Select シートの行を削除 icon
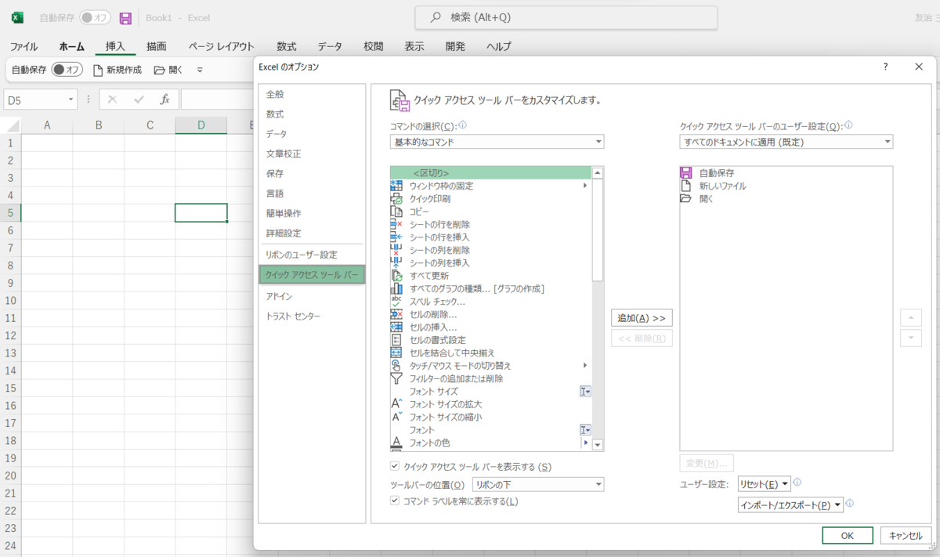The height and width of the screenshot is (557, 940). 396,224
